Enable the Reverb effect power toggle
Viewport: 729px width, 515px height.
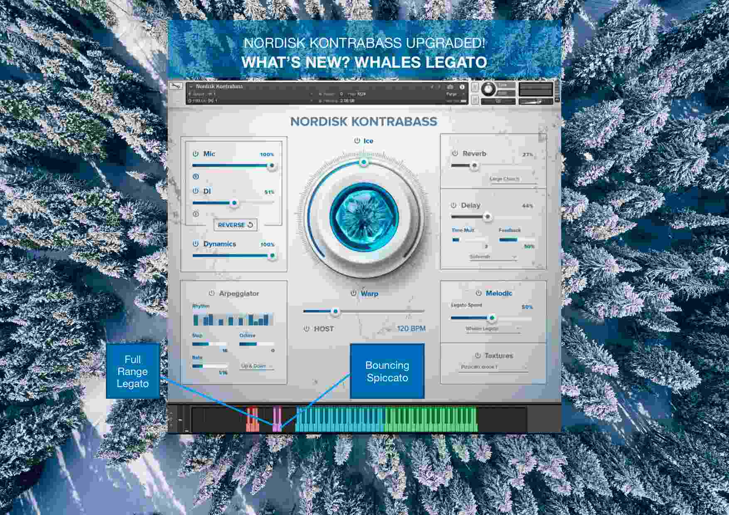[455, 154]
